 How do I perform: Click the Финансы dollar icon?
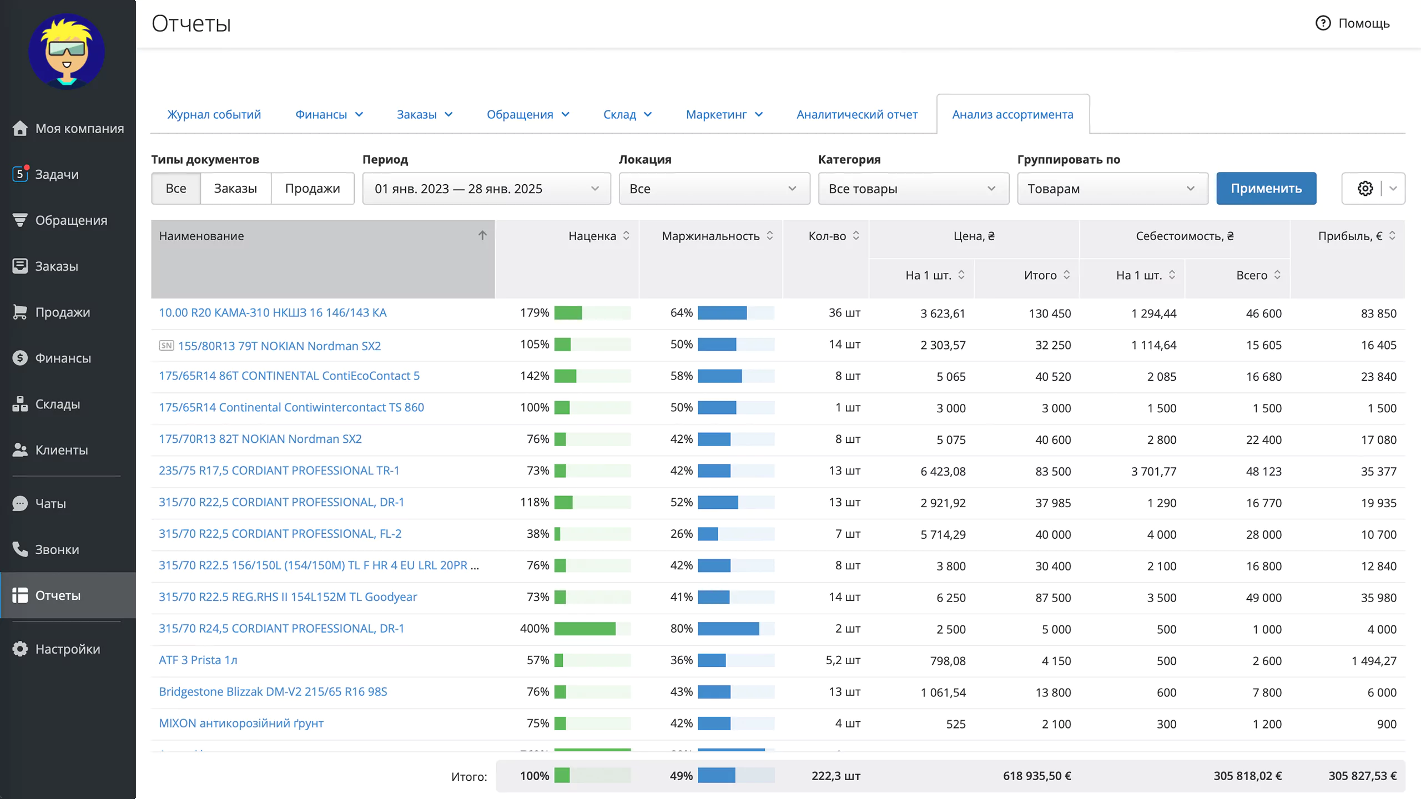point(20,358)
